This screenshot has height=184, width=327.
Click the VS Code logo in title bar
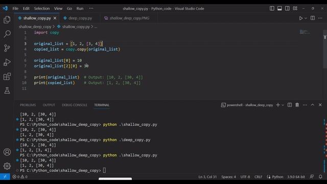point(5,8)
